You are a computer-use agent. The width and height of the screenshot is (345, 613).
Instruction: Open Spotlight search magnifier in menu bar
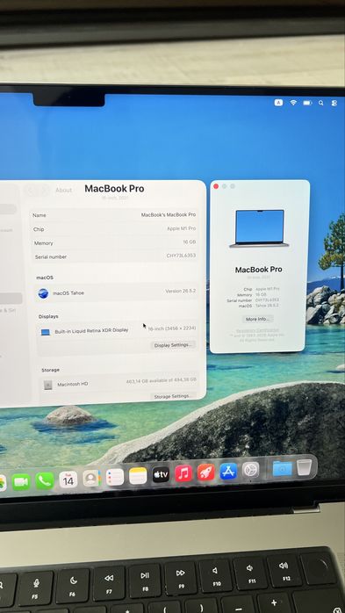coord(320,103)
